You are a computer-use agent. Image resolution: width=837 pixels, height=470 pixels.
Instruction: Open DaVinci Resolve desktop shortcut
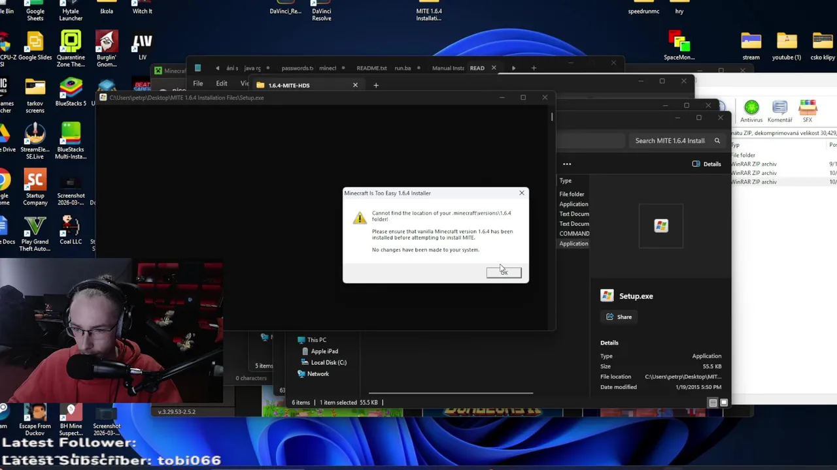coord(321,11)
